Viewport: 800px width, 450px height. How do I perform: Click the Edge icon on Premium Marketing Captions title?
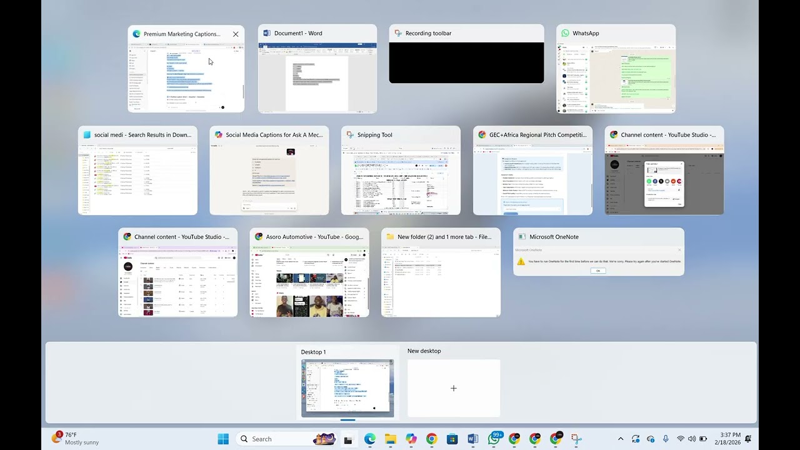click(136, 34)
